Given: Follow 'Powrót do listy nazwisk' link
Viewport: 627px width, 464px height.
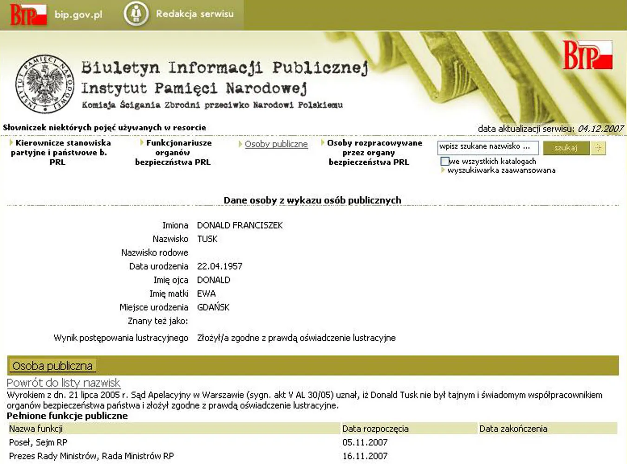Looking at the screenshot, I should coord(64,383).
